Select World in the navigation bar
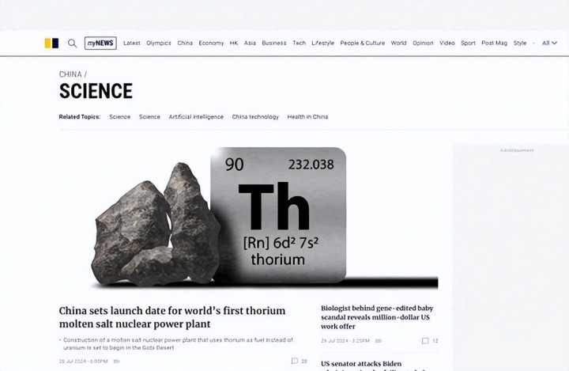The height and width of the screenshot is (371, 569). click(398, 43)
